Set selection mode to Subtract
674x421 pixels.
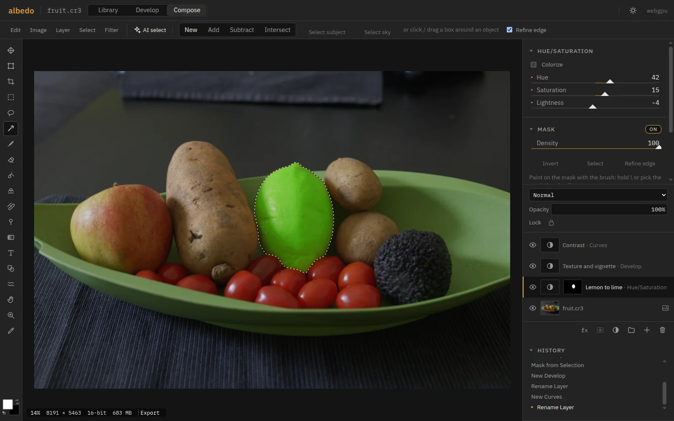pos(242,30)
